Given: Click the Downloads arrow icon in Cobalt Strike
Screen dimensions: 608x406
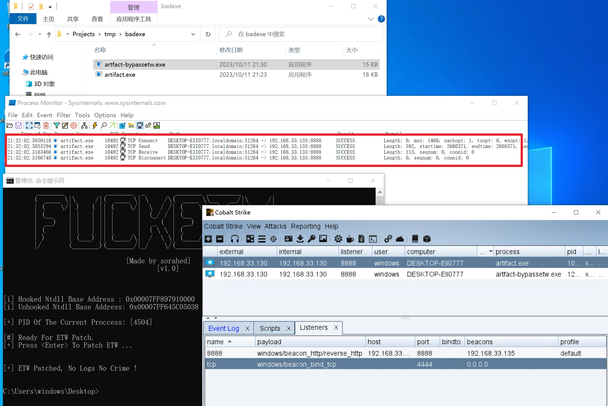Looking at the screenshot, I should click(x=300, y=239).
